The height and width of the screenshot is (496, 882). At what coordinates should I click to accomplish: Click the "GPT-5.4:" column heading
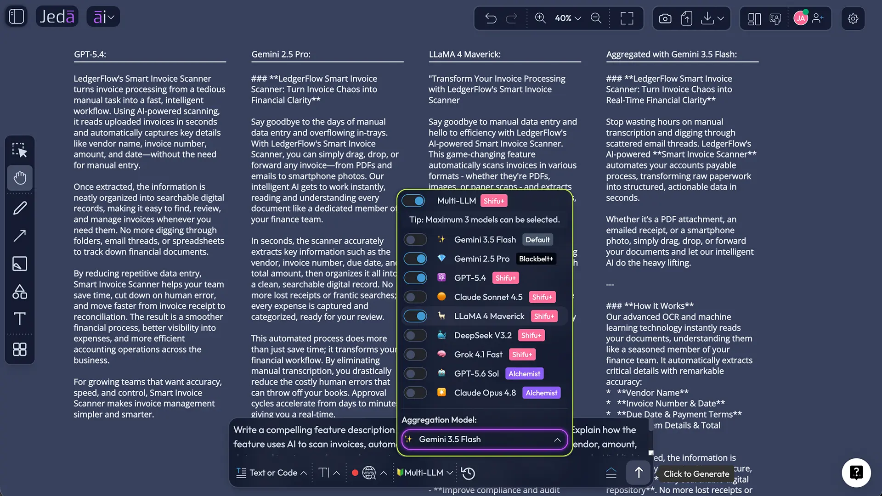coord(90,54)
